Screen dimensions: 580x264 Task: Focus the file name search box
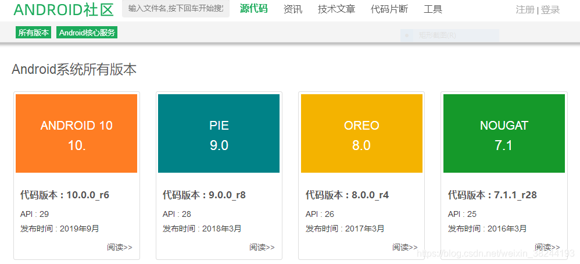176,9
